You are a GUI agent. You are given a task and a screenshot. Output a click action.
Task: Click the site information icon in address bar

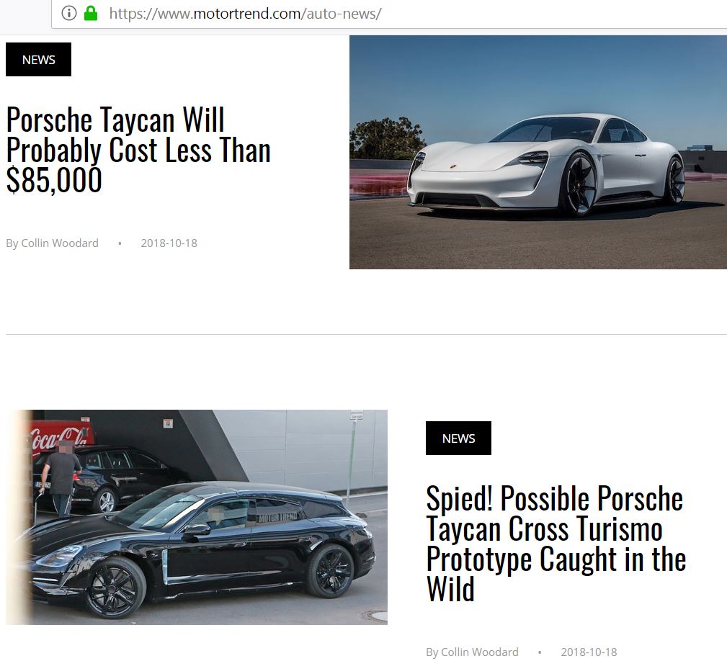68,13
